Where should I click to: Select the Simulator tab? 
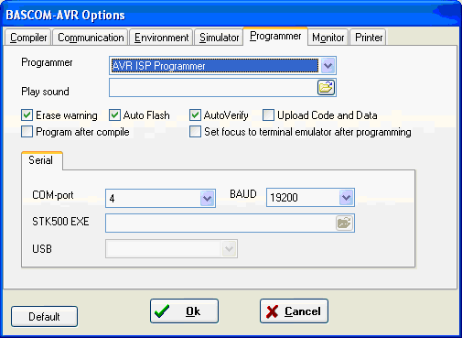pos(219,38)
